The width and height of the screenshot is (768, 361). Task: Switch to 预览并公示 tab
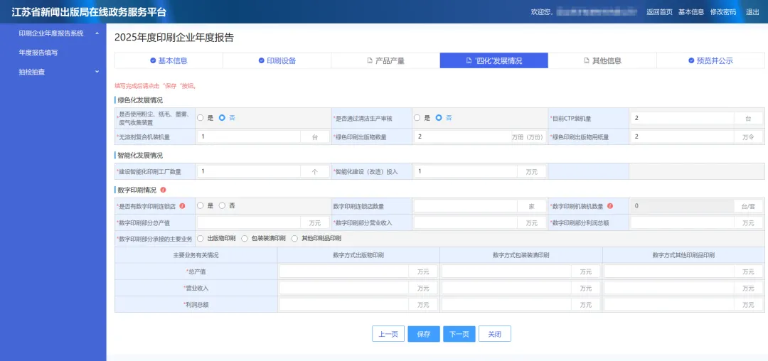(710, 60)
